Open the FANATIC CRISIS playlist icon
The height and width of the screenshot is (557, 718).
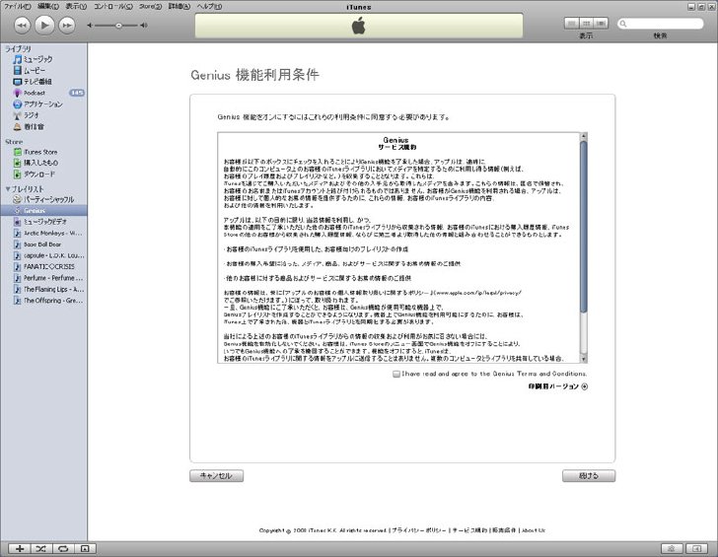(x=18, y=266)
